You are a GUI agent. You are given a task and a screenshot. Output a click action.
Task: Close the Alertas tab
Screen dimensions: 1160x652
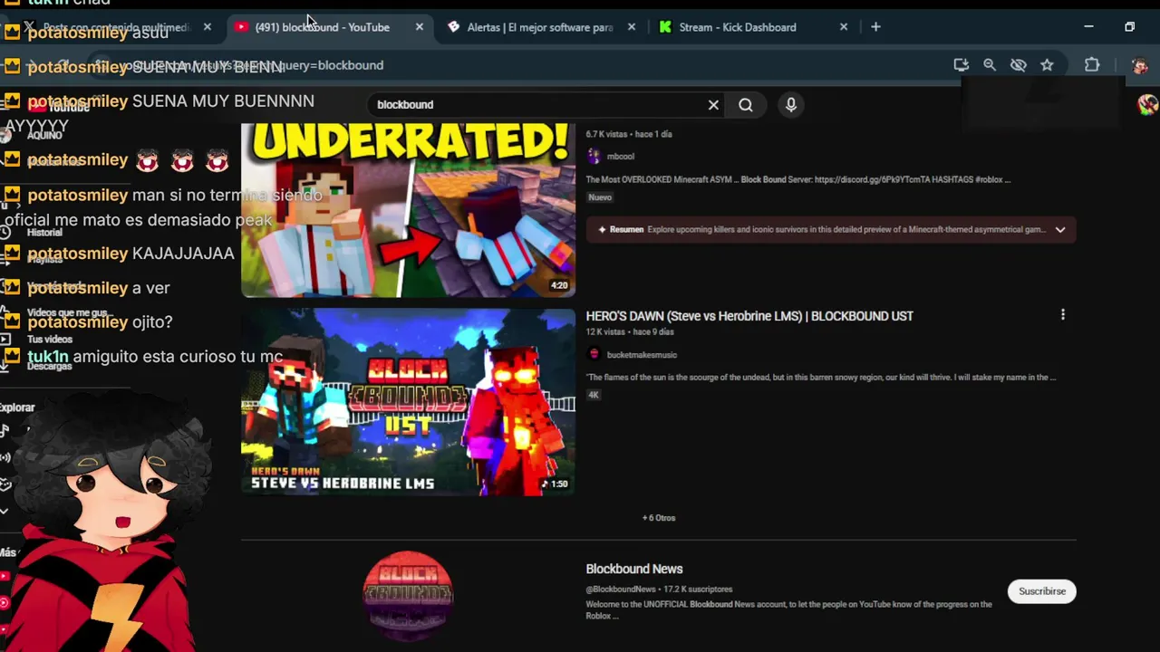[x=632, y=27]
